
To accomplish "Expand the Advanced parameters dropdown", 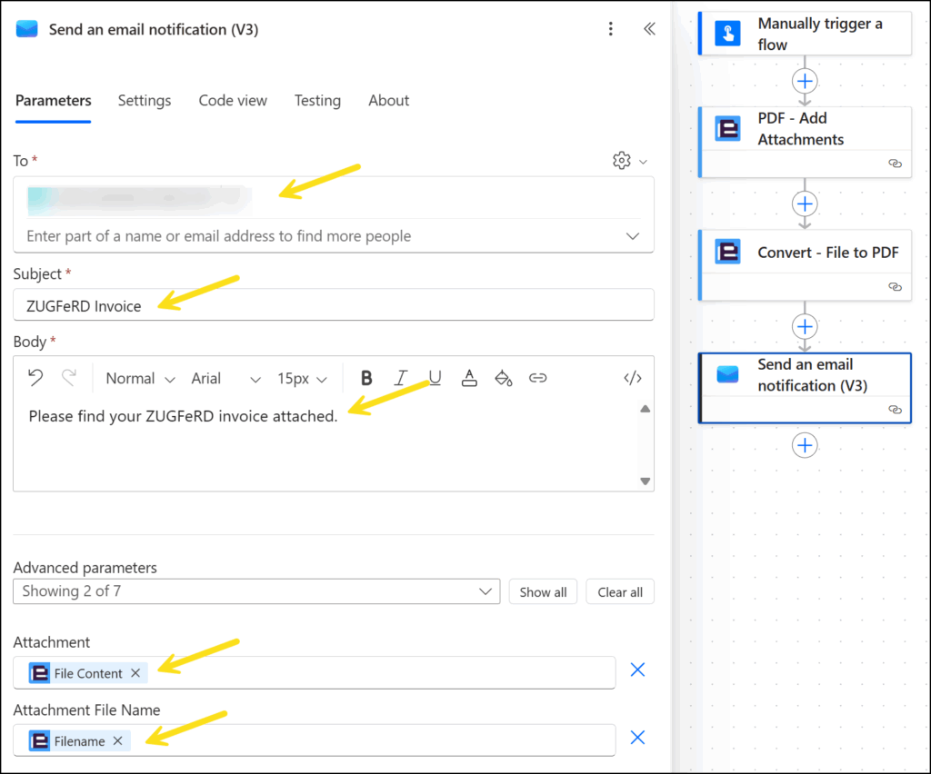I will (256, 591).
